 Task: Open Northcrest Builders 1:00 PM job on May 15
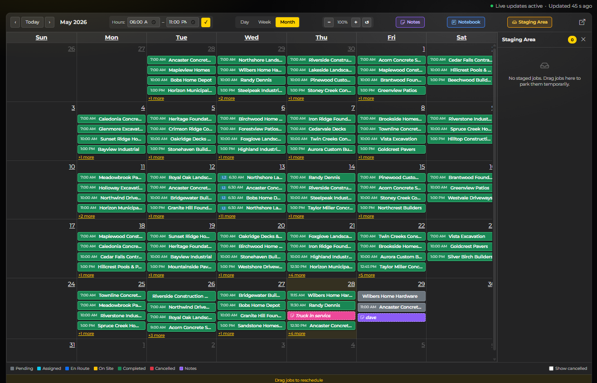[392, 208]
